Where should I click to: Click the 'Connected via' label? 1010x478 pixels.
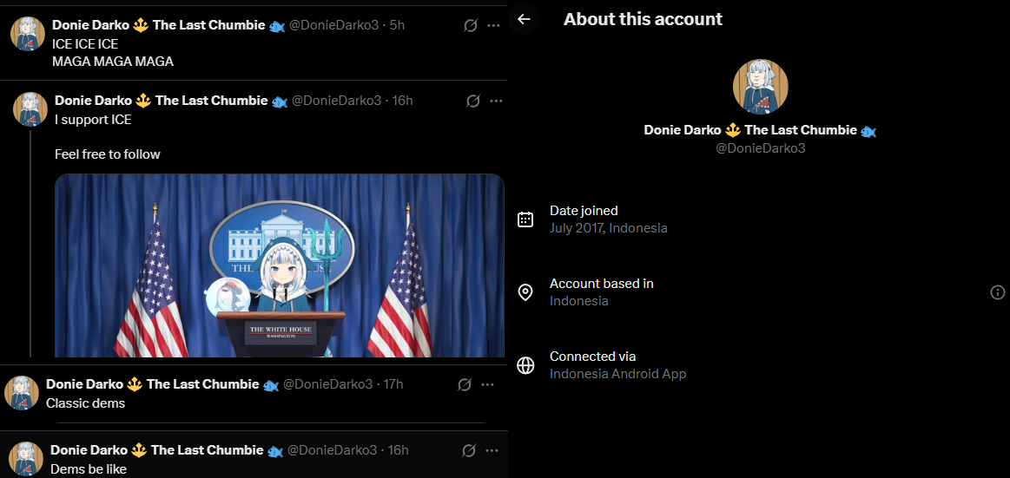click(x=592, y=357)
